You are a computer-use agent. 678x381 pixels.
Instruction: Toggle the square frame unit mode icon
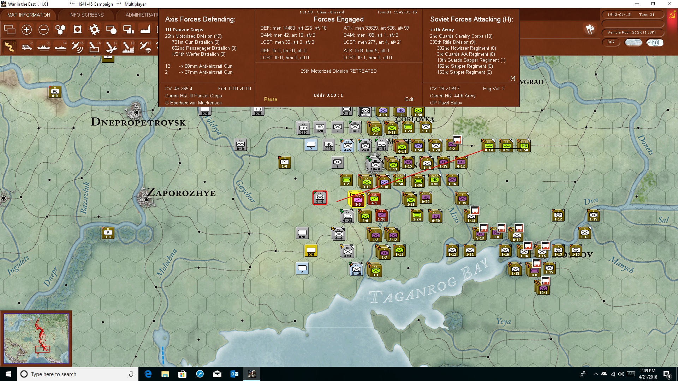[x=77, y=30]
